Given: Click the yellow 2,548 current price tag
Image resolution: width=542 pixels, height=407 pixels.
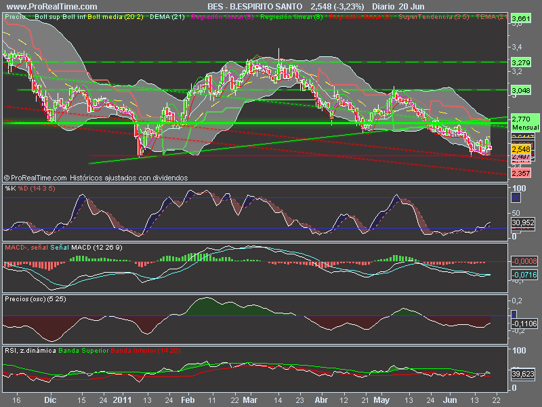Looking at the screenshot, I should coord(520,149).
